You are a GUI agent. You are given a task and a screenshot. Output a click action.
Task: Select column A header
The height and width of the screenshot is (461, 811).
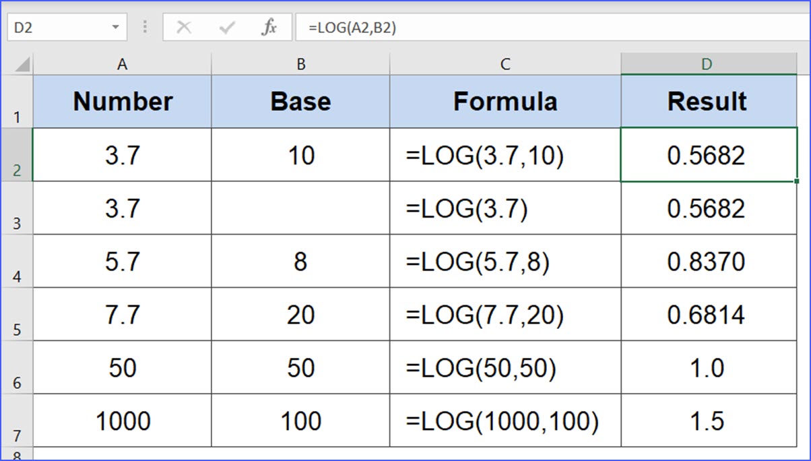point(122,64)
